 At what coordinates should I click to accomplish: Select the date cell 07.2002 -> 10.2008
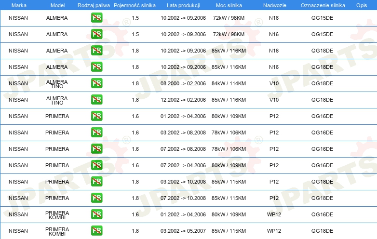(x=183, y=198)
